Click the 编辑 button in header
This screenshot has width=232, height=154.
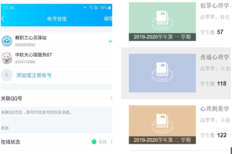pos(108,19)
